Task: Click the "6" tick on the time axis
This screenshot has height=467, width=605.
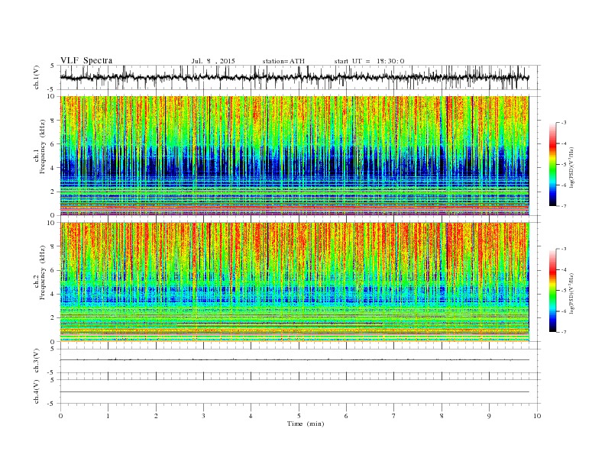Action: [346, 416]
